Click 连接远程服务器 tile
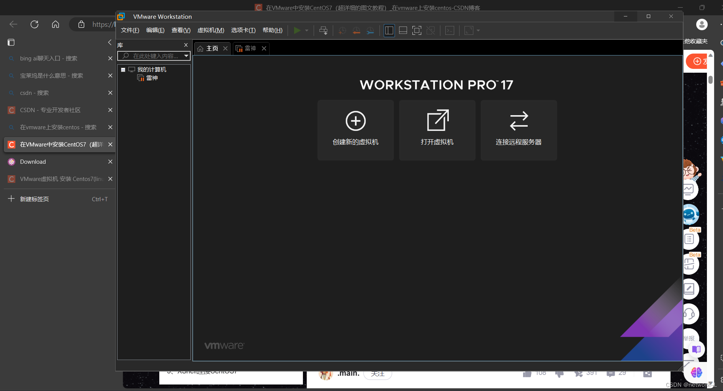The height and width of the screenshot is (391, 723). point(519,130)
